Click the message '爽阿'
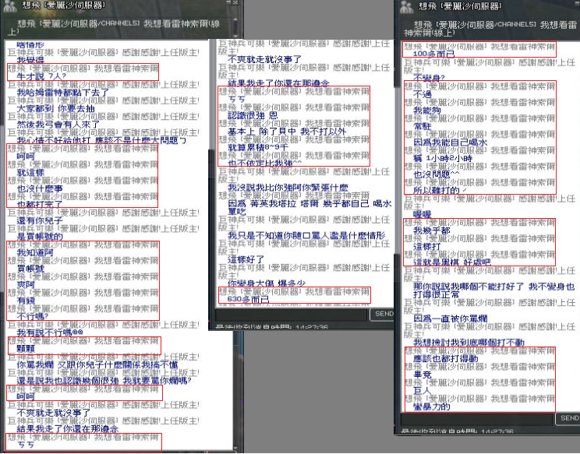Image resolution: width=580 pixels, height=454 pixels. [26, 284]
